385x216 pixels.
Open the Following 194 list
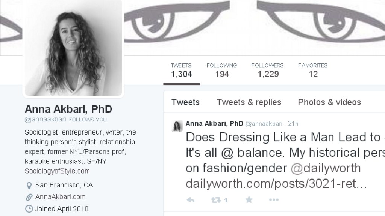point(222,70)
